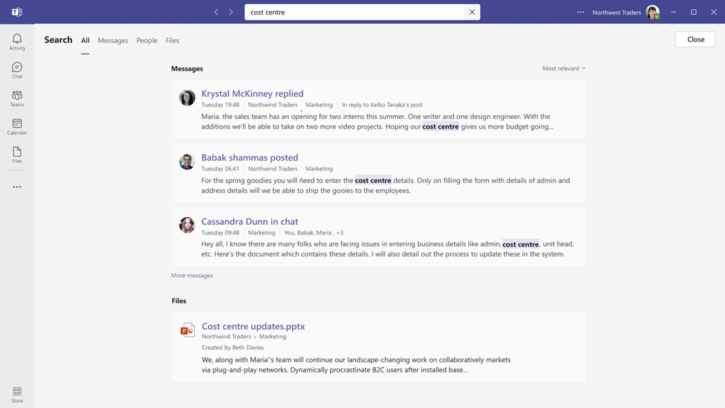Click the pptx file description snippet

[x=356, y=365]
